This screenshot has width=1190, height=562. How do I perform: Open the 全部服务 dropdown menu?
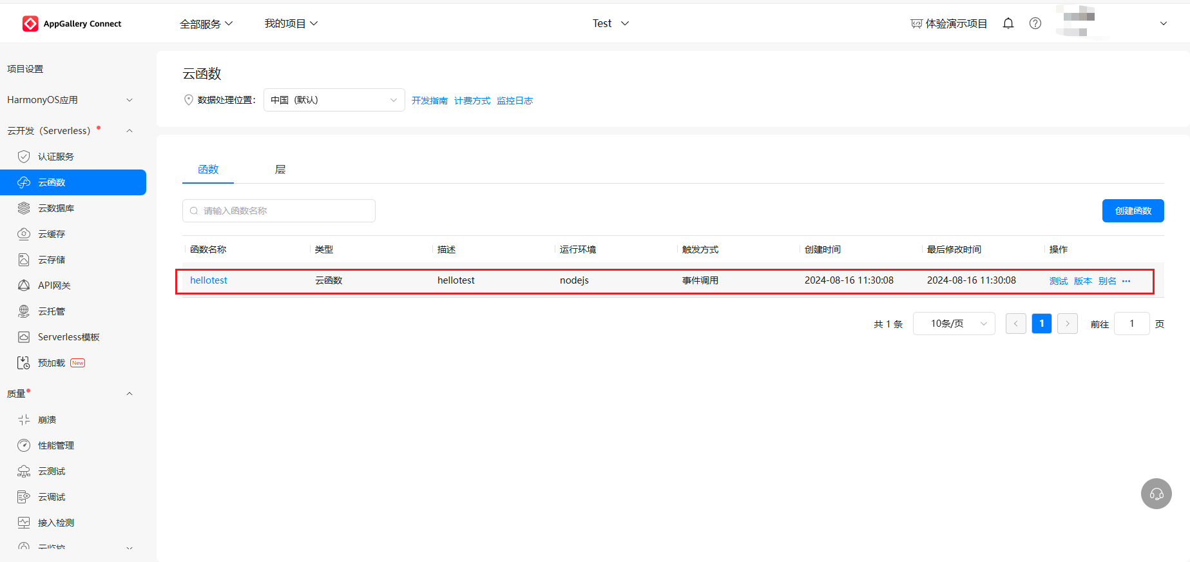206,24
